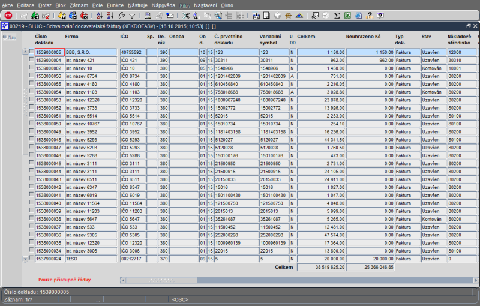Viewport: 480px width, 306px height.
Task: Click the record list scroll-up arrow
Action: pyautogui.click(x=25, y=52)
